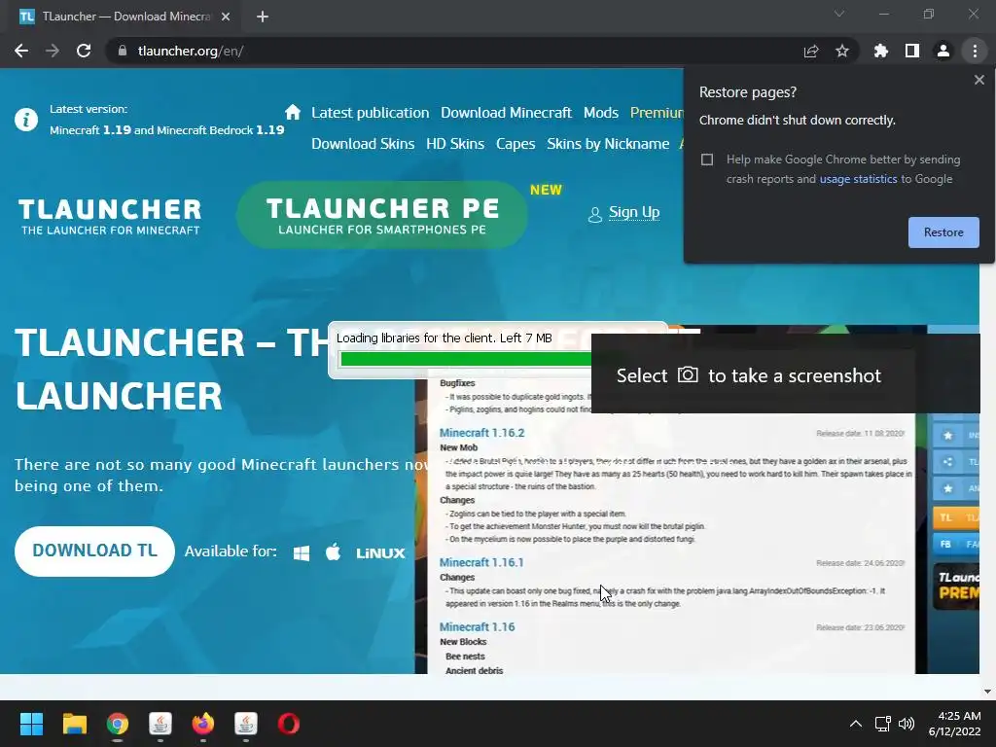Image resolution: width=996 pixels, height=747 pixels.
Task: Click Minecraft 1.16.1 changelog heading
Action: tap(481, 562)
